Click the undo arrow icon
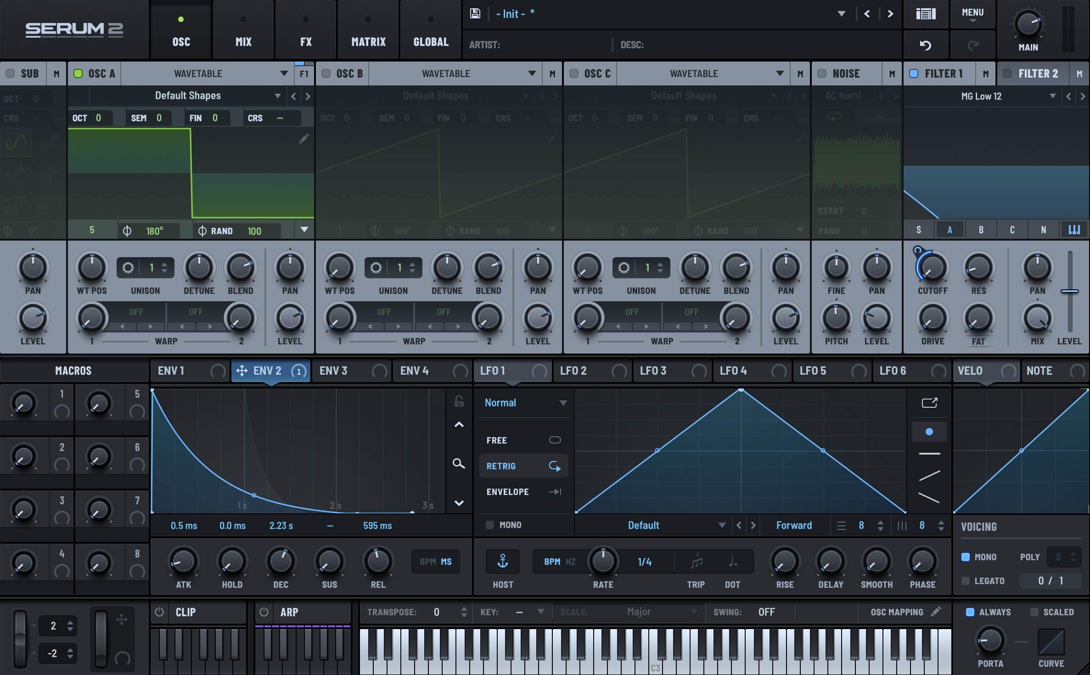This screenshot has width=1090, height=675. click(926, 45)
